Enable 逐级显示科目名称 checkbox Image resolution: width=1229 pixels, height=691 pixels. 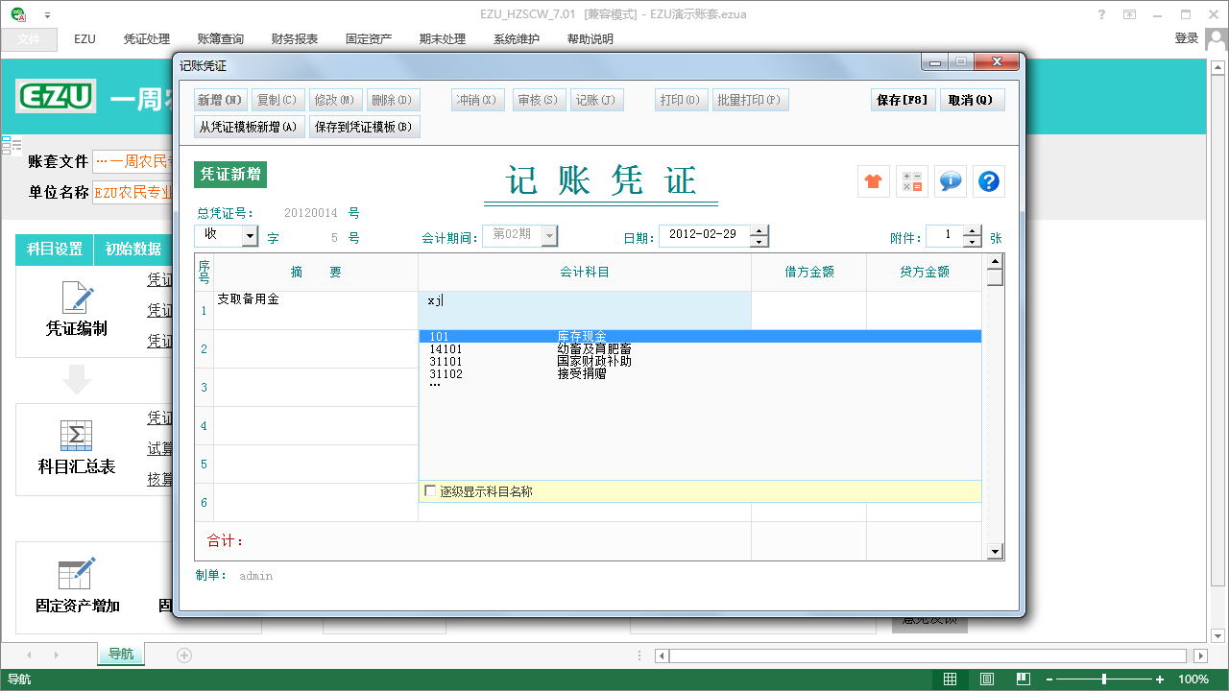(x=430, y=490)
